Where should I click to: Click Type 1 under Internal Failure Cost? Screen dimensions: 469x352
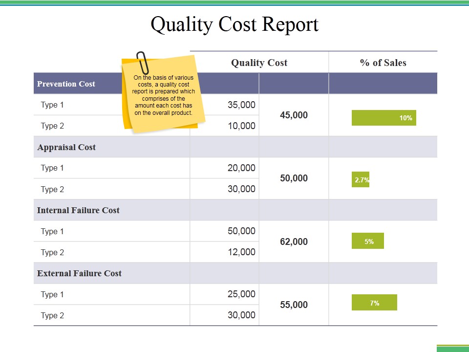[x=52, y=231]
